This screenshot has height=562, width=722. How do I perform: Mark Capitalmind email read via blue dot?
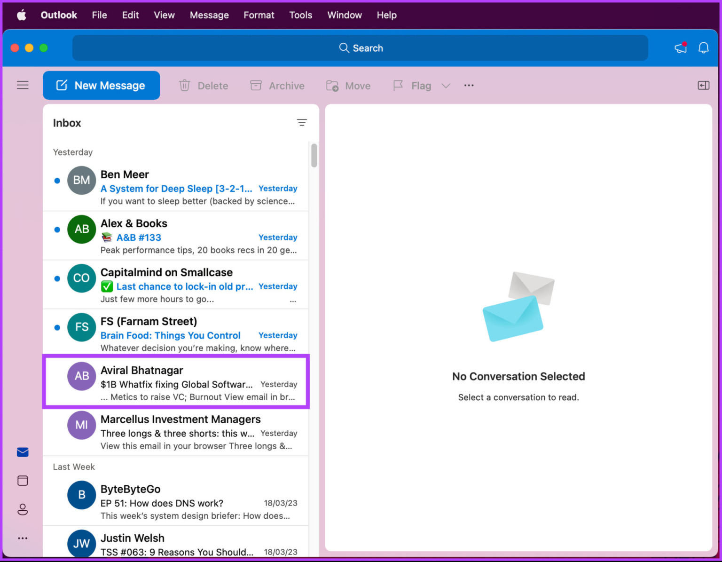[x=57, y=278]
